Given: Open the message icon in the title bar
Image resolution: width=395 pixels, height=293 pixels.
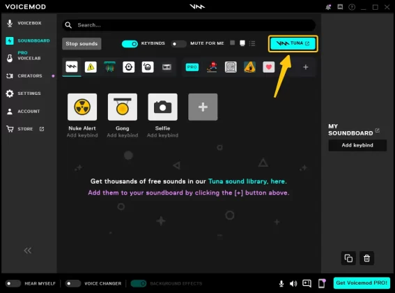Looking at the screenshot, I should coord(340,7).
